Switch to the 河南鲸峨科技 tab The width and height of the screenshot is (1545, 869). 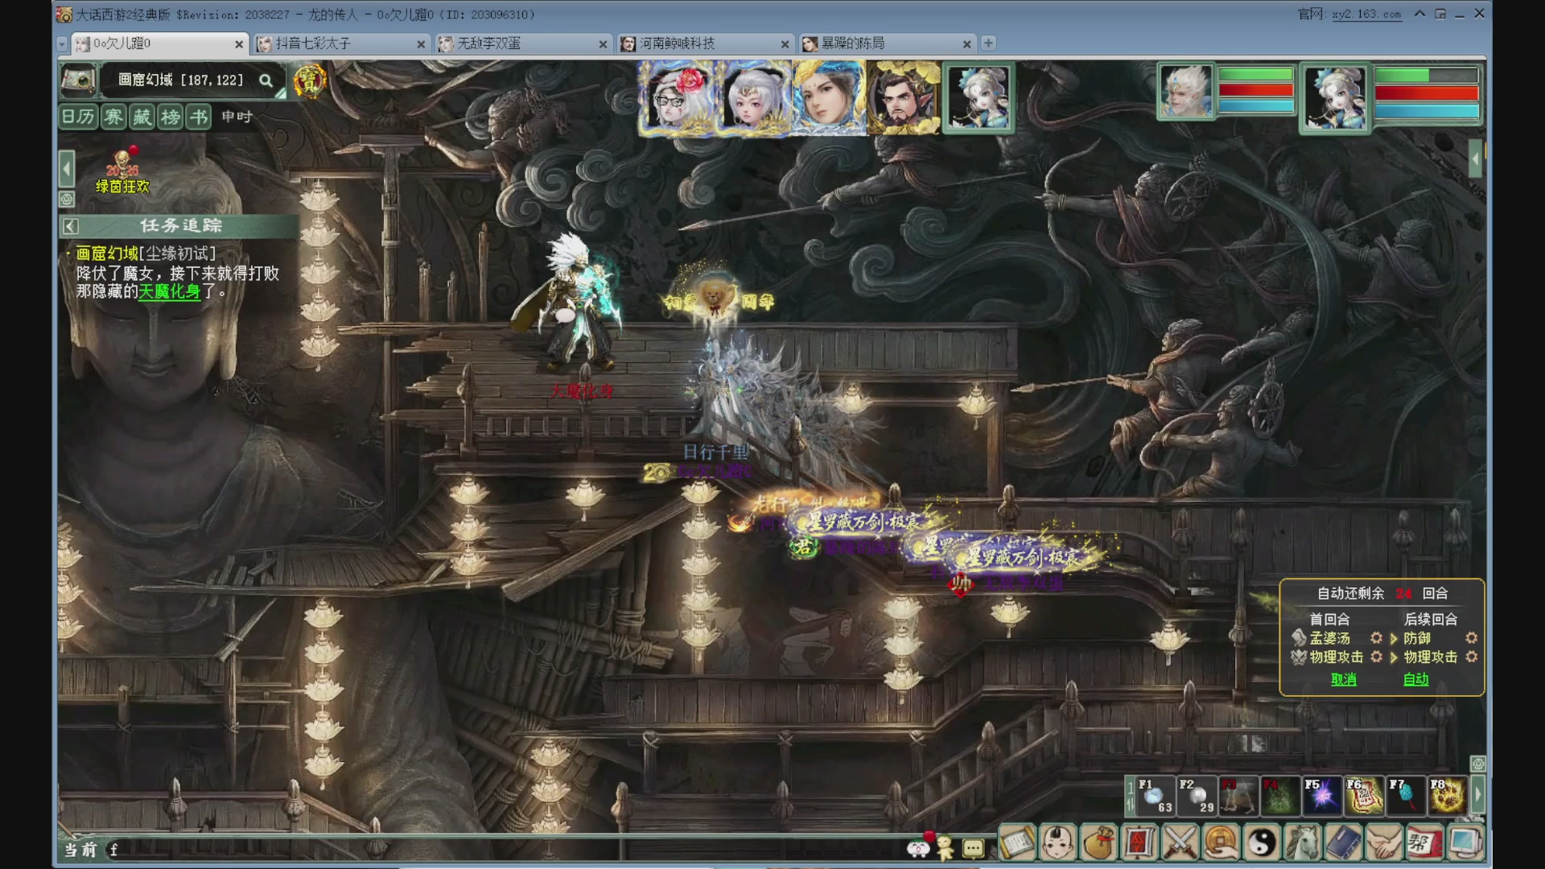click(705, 43)
